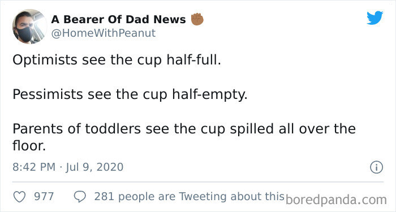The image size is (396, 212).
Task: Click the Parents of toddlers sentence
Action: click(x=184, y=137)
